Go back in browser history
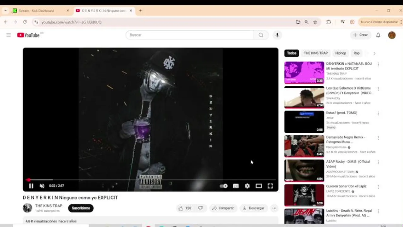403x227 pixels. point(6,22)
